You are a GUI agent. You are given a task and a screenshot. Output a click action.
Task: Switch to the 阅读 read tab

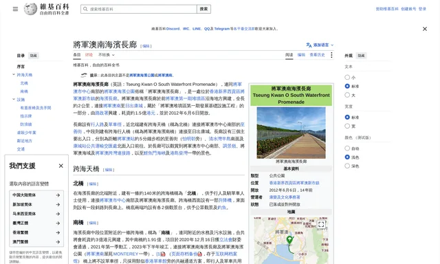point(289,55)
